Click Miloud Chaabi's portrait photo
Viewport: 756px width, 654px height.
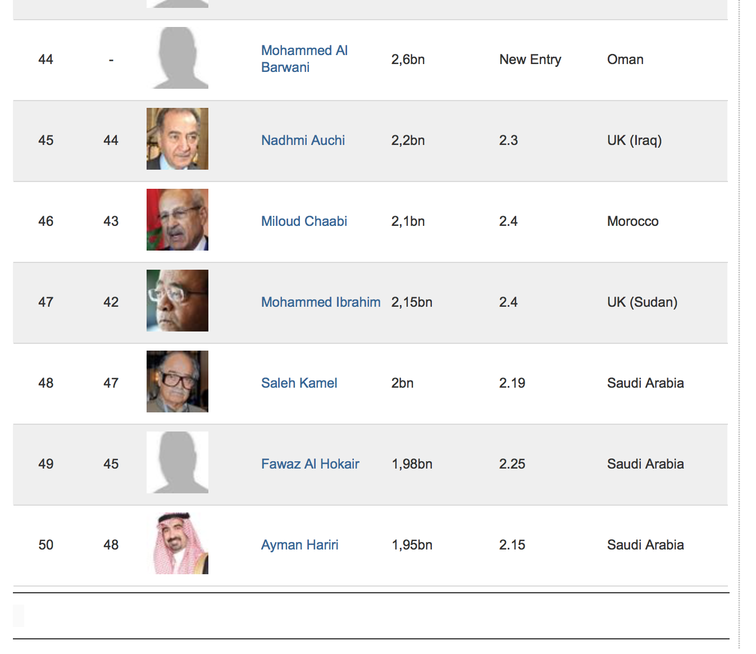point(177,220)
